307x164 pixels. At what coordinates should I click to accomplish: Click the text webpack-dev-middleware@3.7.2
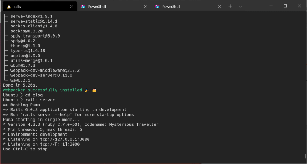[45, 71]
